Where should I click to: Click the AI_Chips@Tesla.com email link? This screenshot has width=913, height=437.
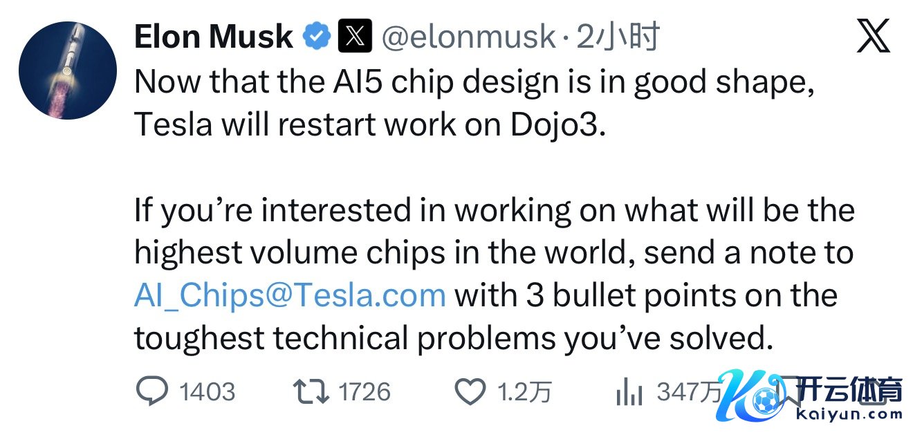click(290, 295)
